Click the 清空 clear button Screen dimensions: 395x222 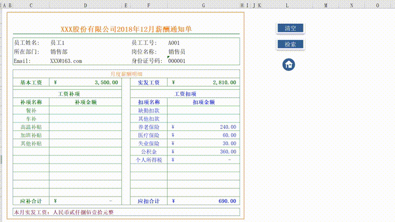point(291,28)
